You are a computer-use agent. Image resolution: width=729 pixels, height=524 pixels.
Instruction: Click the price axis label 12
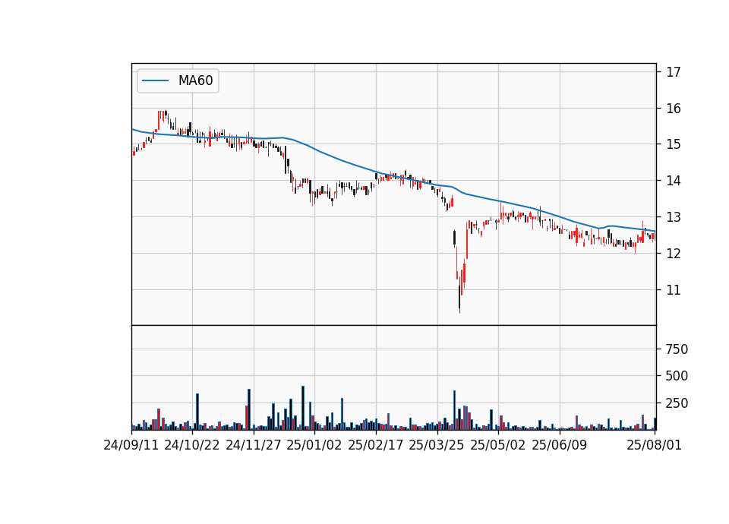pyautogui.click(x=674, y=254)
